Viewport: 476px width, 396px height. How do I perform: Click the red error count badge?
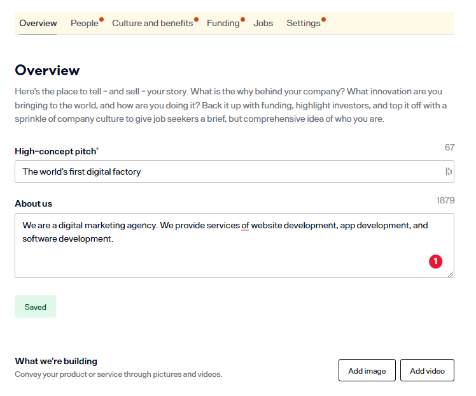(x=435, y=261)
